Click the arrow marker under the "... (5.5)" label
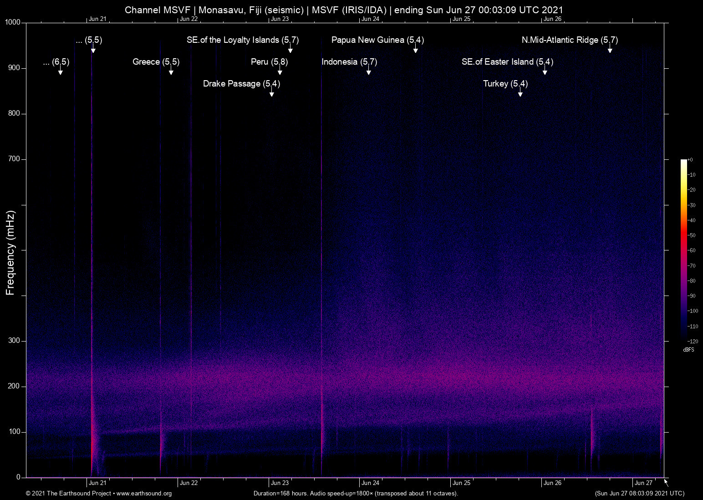Viewport: 703px width, 500px height. coord(93,48)
